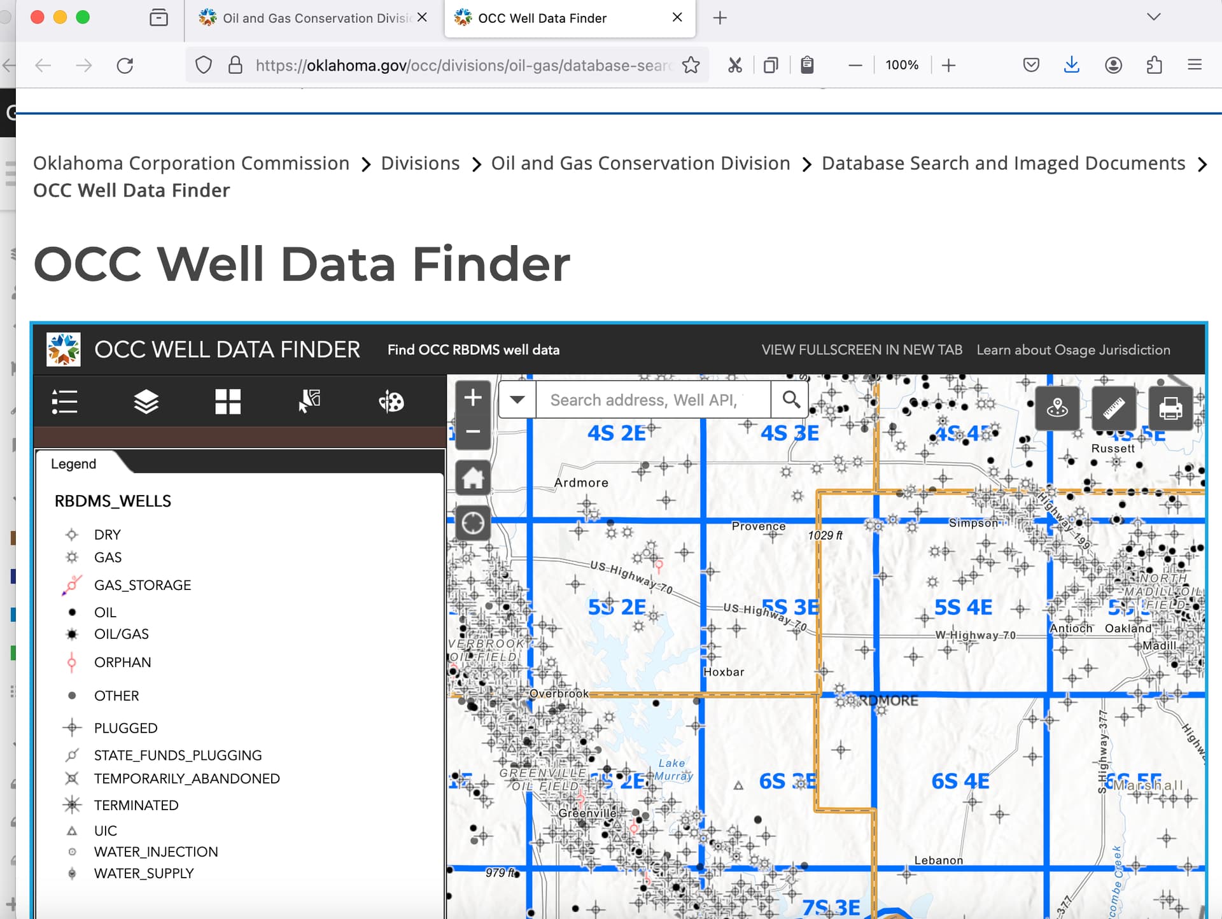Image resolution: width=1222 pixels, height=919 pixels.
Task: Go to Divisions breadcrumb link
Action: pyautogui.click(x=420, y=163)
